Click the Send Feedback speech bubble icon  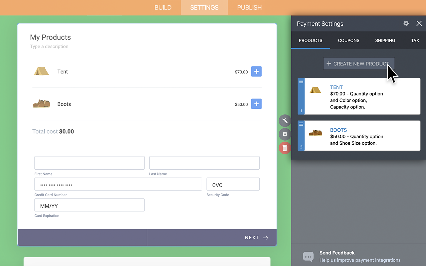[308, 256]
